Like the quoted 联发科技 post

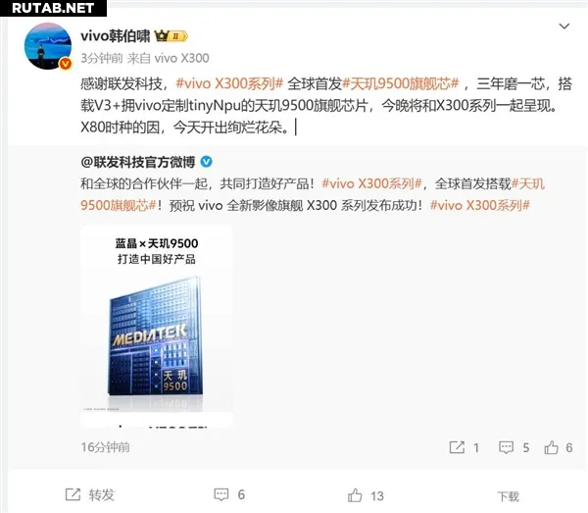point(551,447)
